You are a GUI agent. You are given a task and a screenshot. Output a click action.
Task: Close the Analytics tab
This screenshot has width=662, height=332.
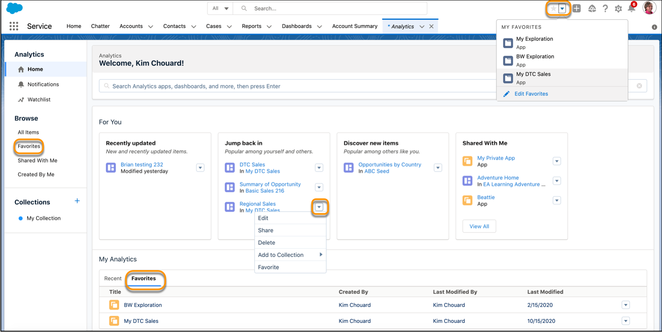click(431, 26)
